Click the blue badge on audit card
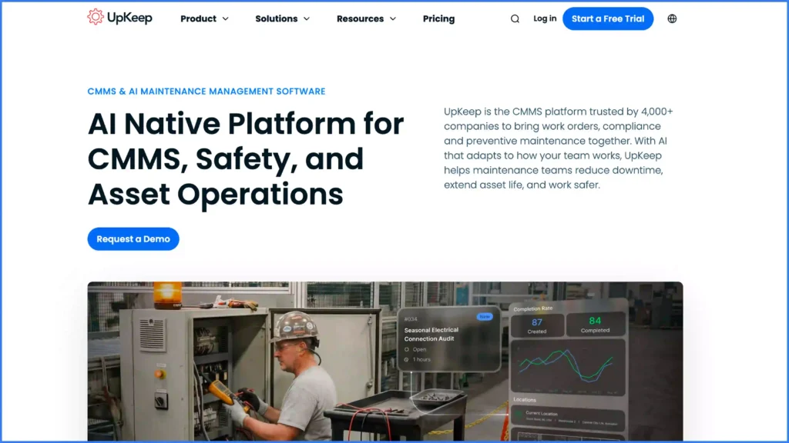Viewport: 789px width, 443px height. click(485, 317)
